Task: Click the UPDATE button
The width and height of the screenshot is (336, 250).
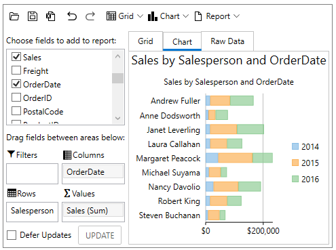Action: [x=100, y=235]
